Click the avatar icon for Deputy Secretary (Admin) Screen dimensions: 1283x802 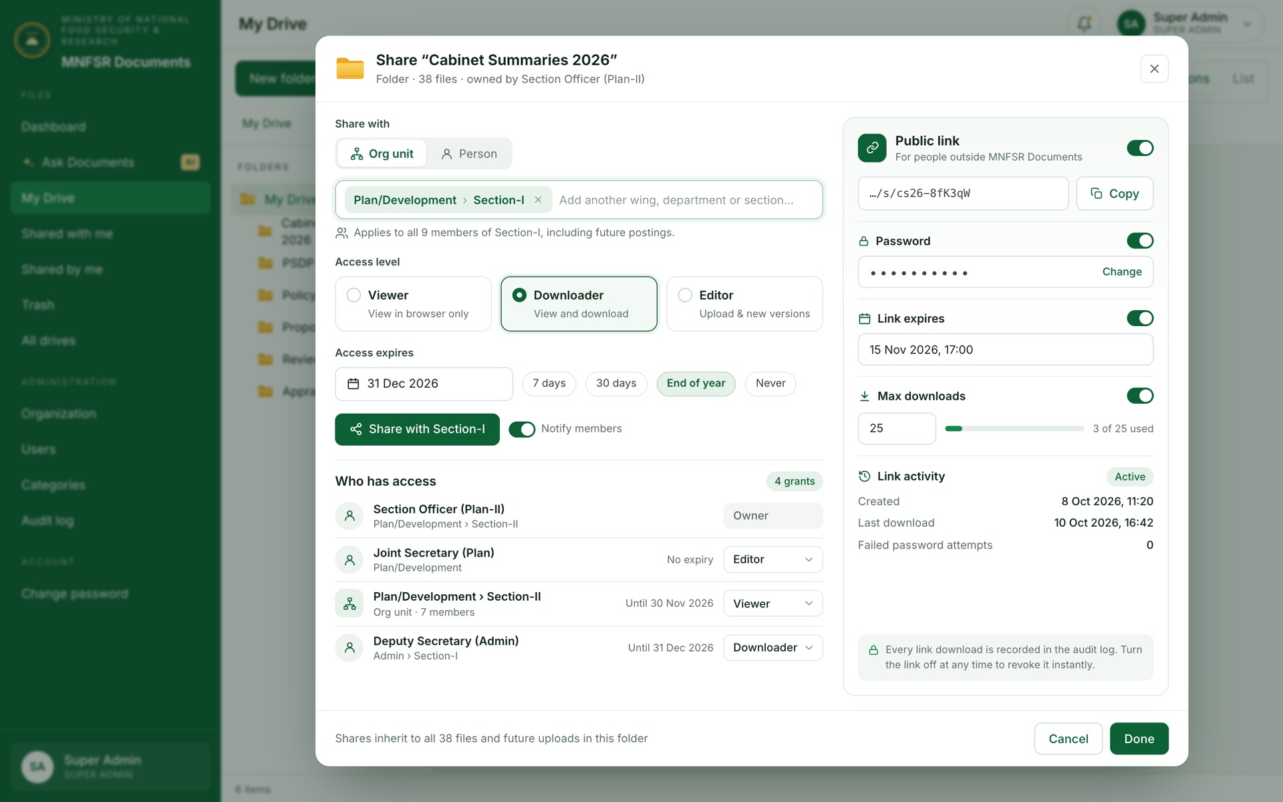pyautogui.click(x=349, y=648)
